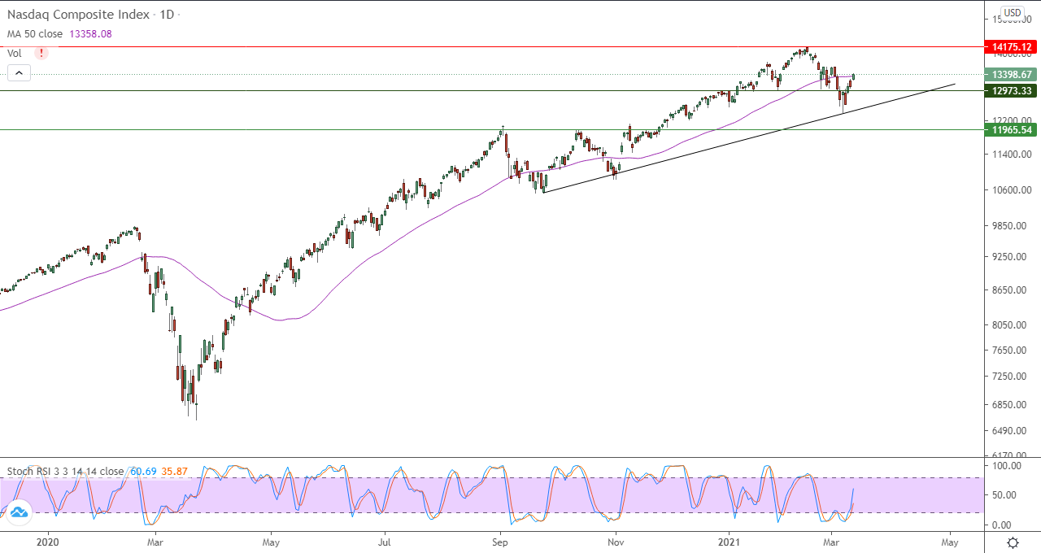Click the MA value 13358.08
1041x553 pixels.
91,34
